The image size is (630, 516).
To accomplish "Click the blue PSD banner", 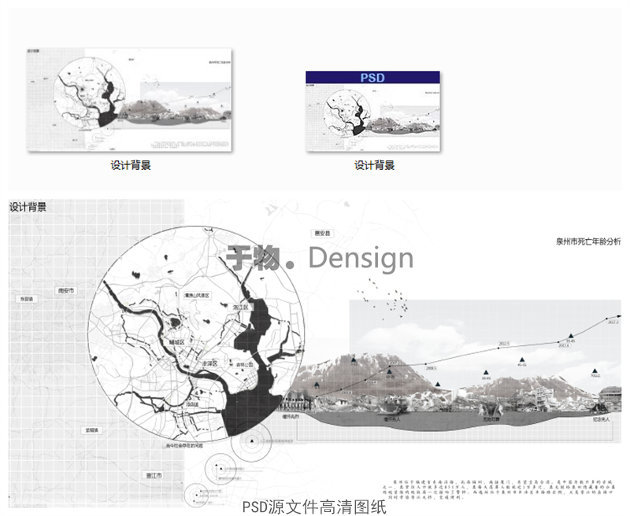I will click(372, 78).
